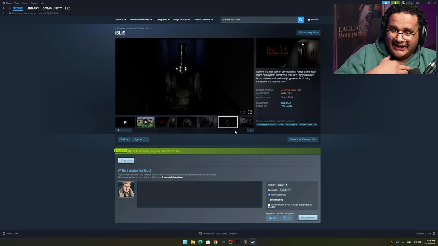Open the Friends menu

coord(25,3)
